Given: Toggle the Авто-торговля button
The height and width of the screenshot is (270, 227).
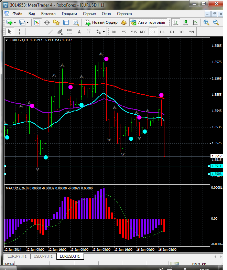Looking at the screenshot, I should pyautogui.click(x=148, y=22).
